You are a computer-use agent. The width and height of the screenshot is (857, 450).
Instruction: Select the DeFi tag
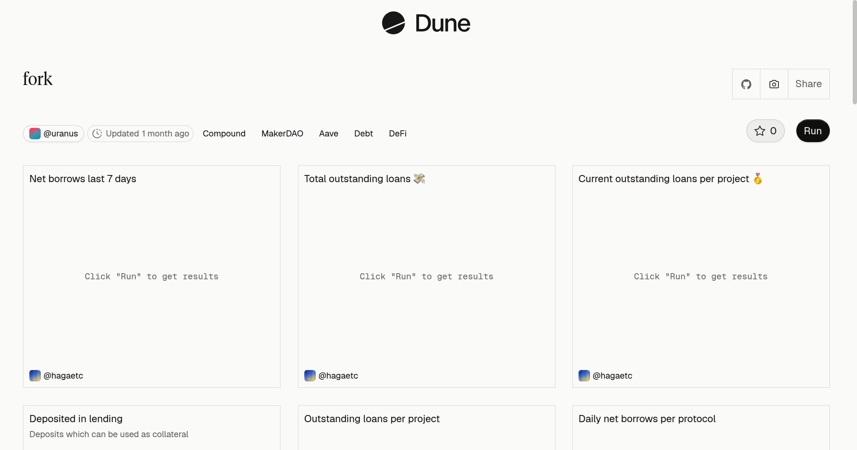click(397, 134)
